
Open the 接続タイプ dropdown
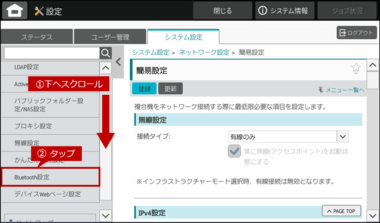click(x=288, y=137)
